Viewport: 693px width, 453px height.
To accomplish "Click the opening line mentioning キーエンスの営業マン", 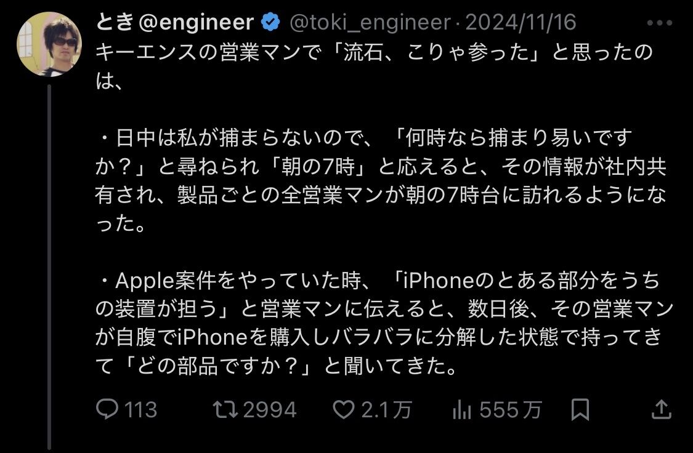I will 375,66.
